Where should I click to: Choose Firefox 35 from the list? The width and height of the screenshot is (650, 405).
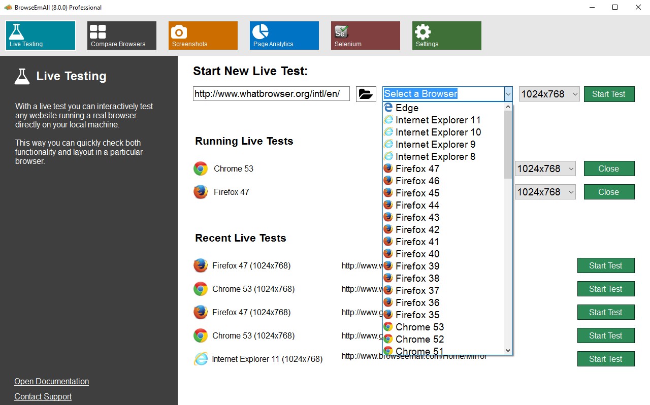(443, 315)
